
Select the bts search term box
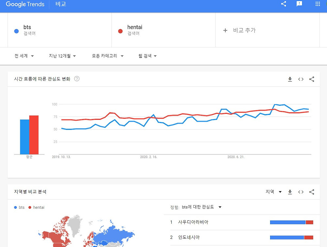pyautogui.click(x=60, y=30)
